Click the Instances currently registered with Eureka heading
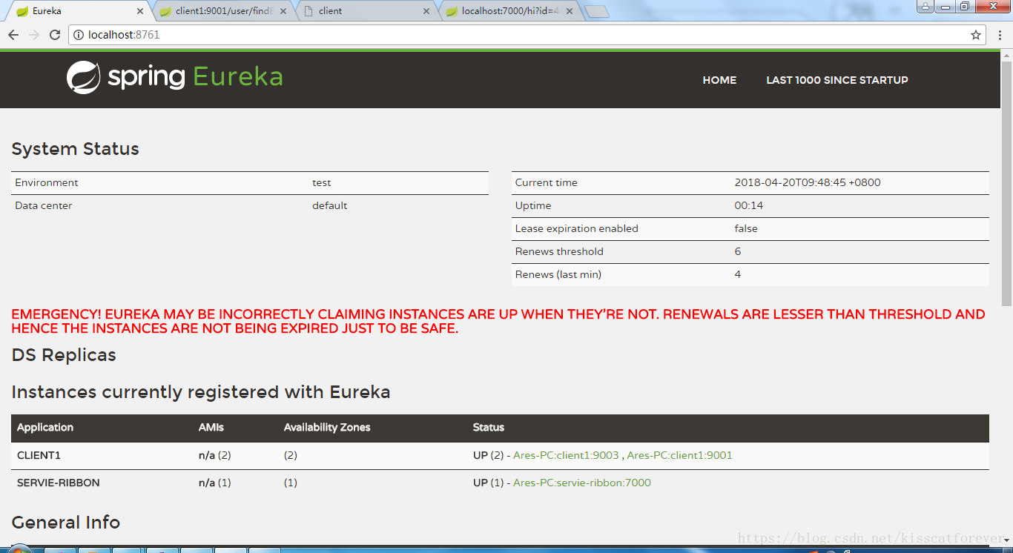 click(201, 392)
